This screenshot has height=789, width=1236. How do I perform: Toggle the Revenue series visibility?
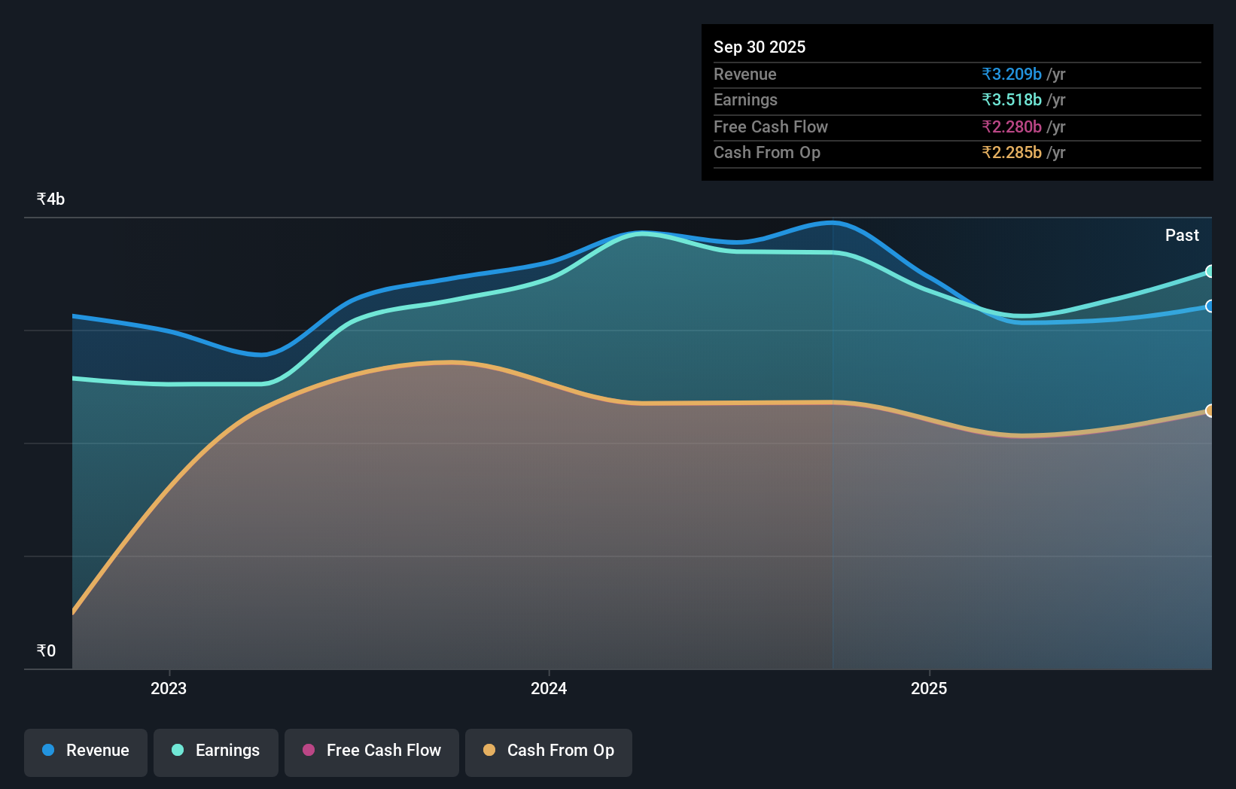[85, 751]
